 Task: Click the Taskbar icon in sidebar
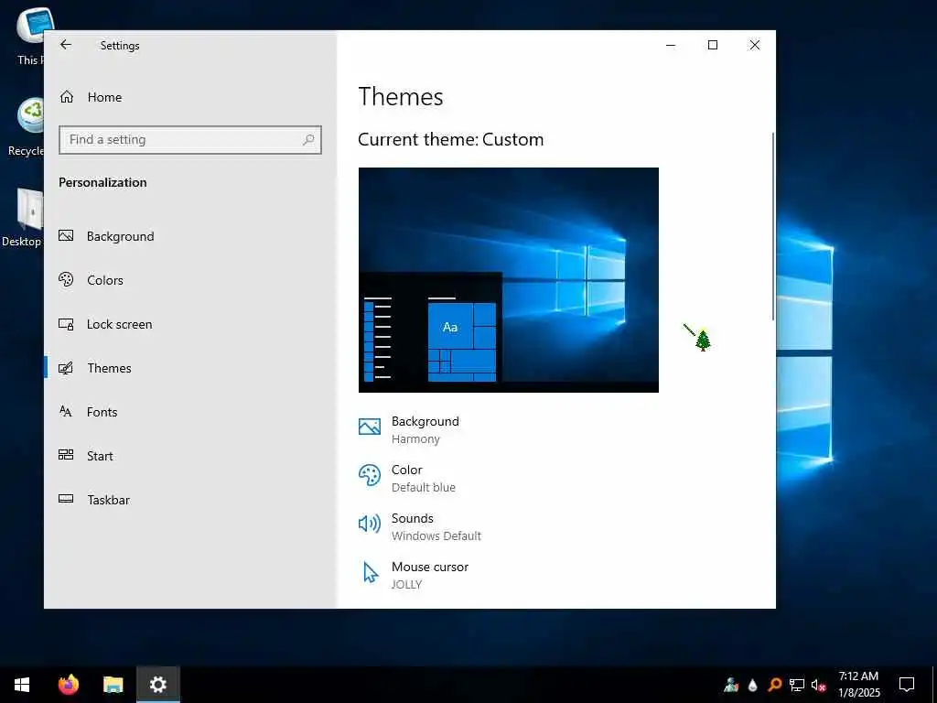[x=66, y=499]
